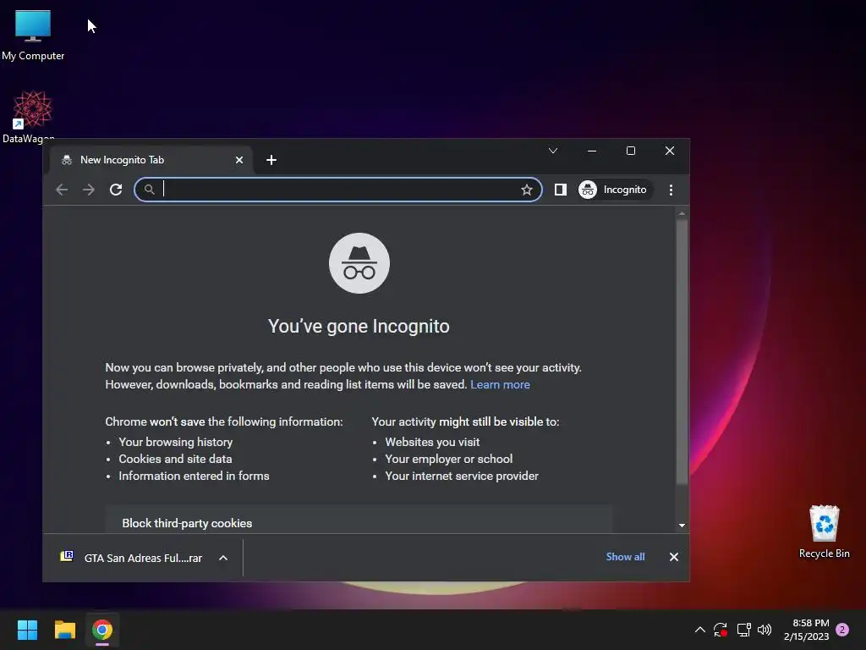Select the Recycle Bin desktop icon

824,532
